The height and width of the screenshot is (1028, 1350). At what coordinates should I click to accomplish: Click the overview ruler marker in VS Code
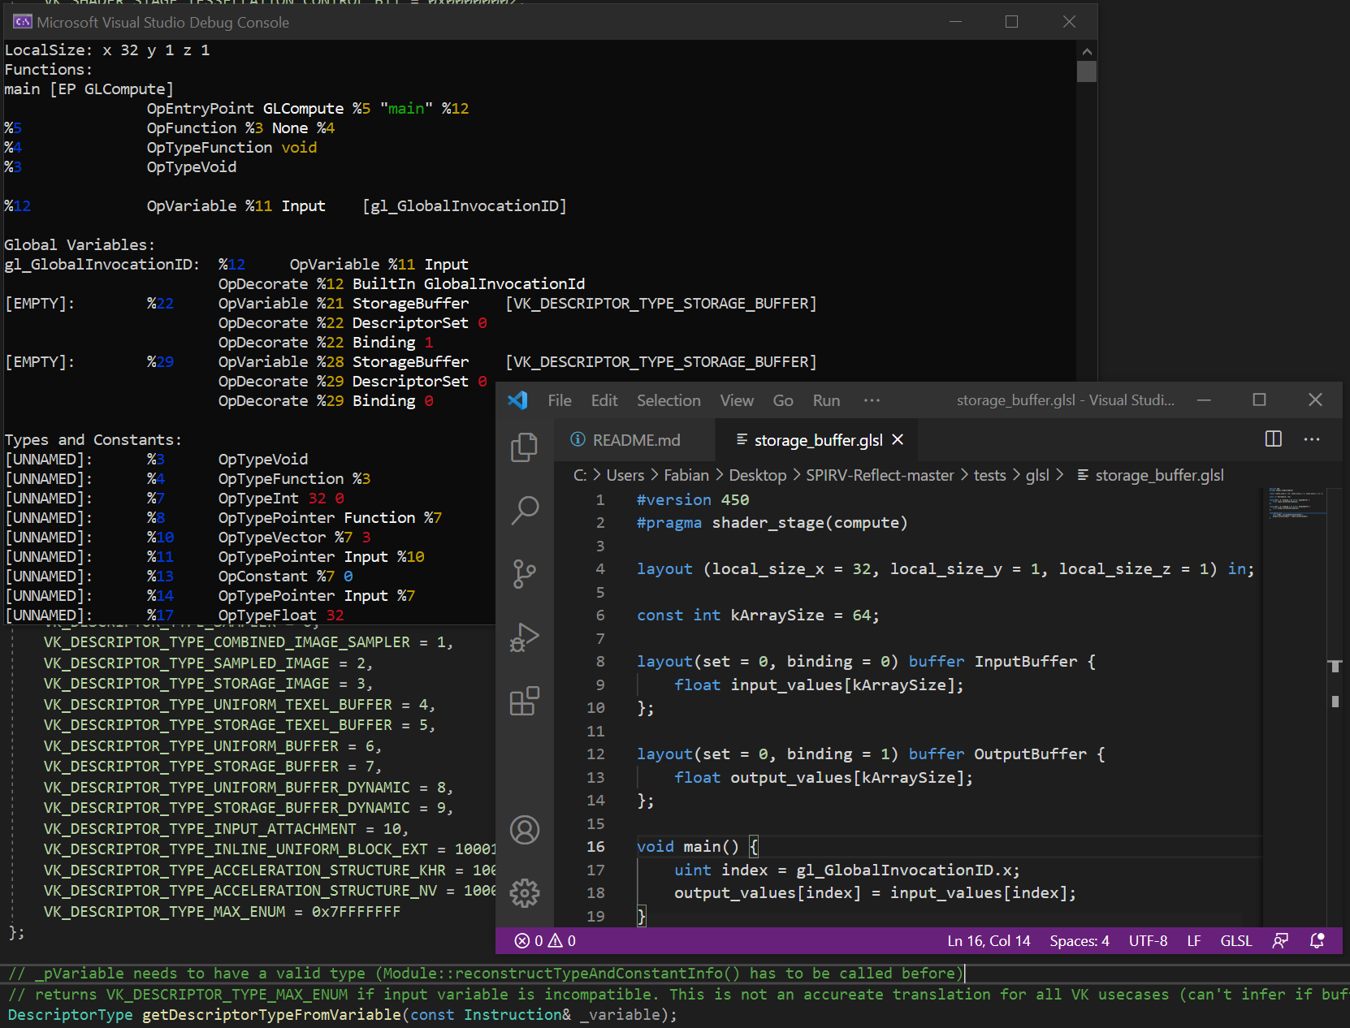1335,666
